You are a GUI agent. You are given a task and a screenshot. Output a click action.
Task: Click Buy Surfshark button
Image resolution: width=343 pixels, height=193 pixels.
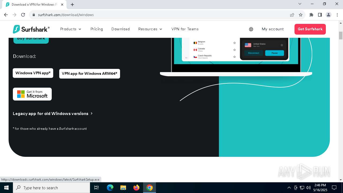(x=31, y=40)
